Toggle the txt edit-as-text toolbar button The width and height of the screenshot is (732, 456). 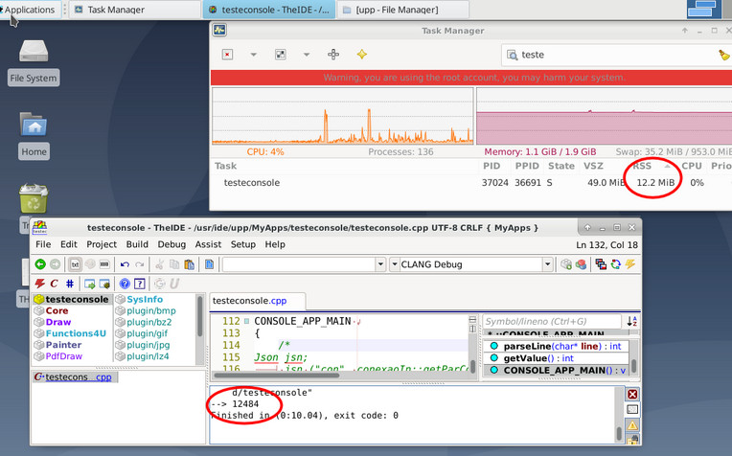(74, 264)
